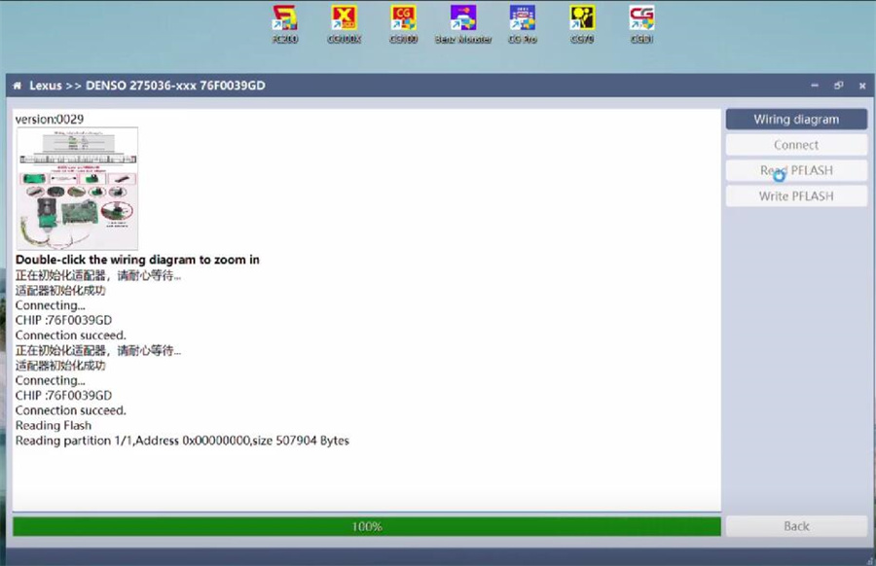Open the CGDI desktop shortcut

tap(641, 21)
